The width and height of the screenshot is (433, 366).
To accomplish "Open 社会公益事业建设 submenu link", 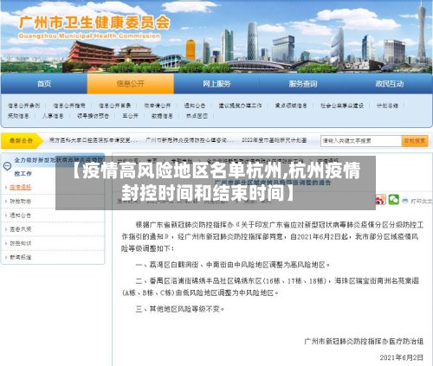I will pos(342,106).
